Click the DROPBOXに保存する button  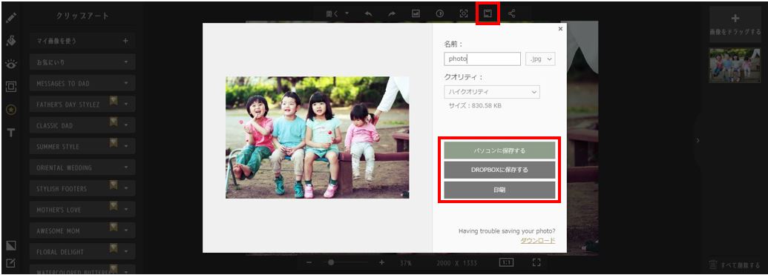pos(499,170)
